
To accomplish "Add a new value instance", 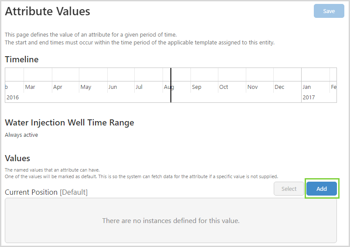I will pyautogui.click(x=321, y=189).
